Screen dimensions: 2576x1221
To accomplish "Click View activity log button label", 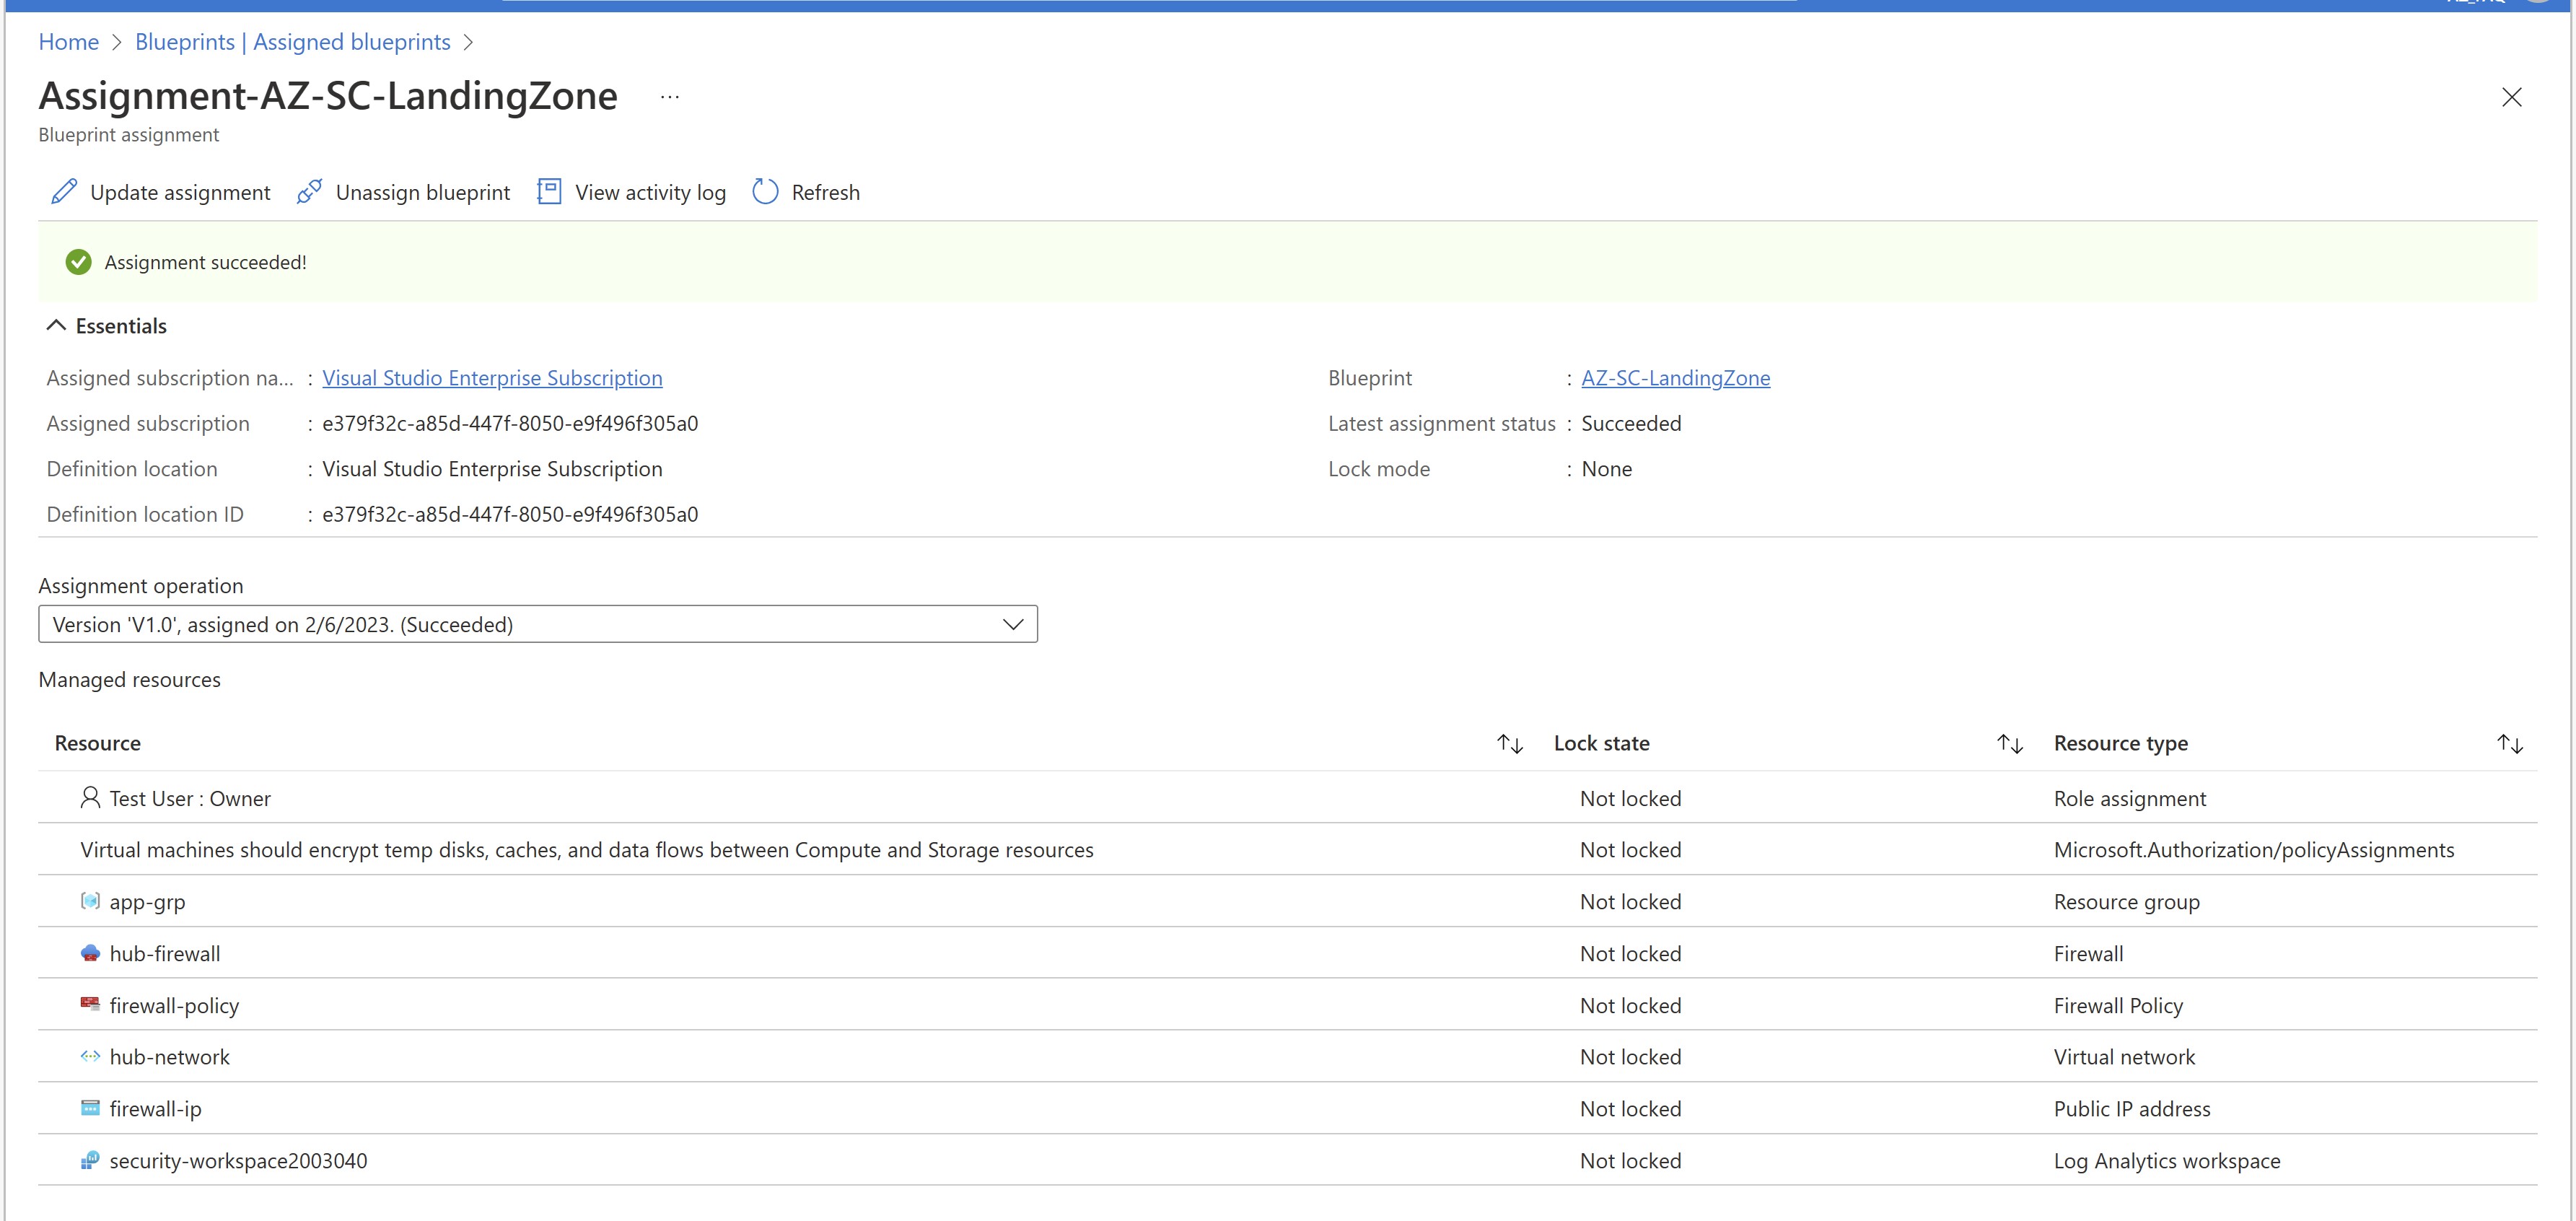I will tap(650, 192).
